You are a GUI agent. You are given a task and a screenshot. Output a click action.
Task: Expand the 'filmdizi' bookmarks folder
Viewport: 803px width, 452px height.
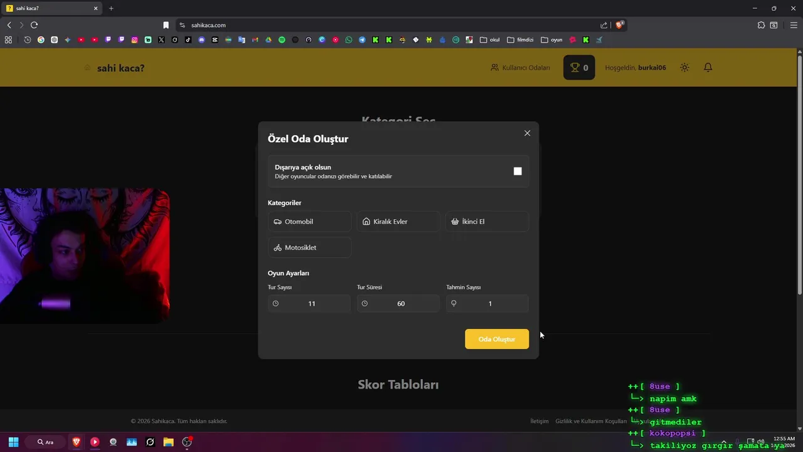[x=520, y=40]
